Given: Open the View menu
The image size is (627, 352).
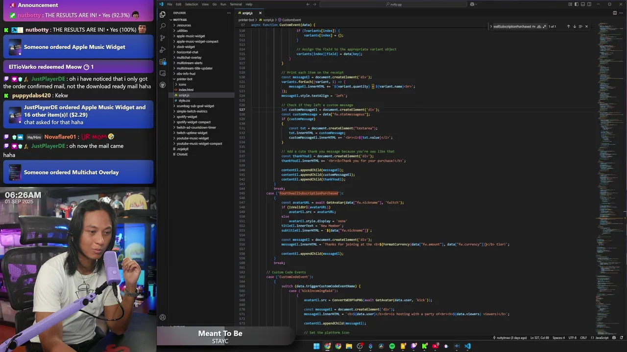Looking at the screenshot, I should pyautogui.click(x=205, y=4).
